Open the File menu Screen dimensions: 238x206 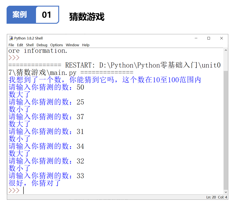click(x=11, y=45)
